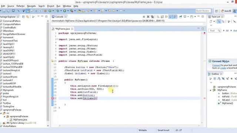Click the Terminate stop square in Console
This screenshot has height=133, width=237.
coord(144,17)
